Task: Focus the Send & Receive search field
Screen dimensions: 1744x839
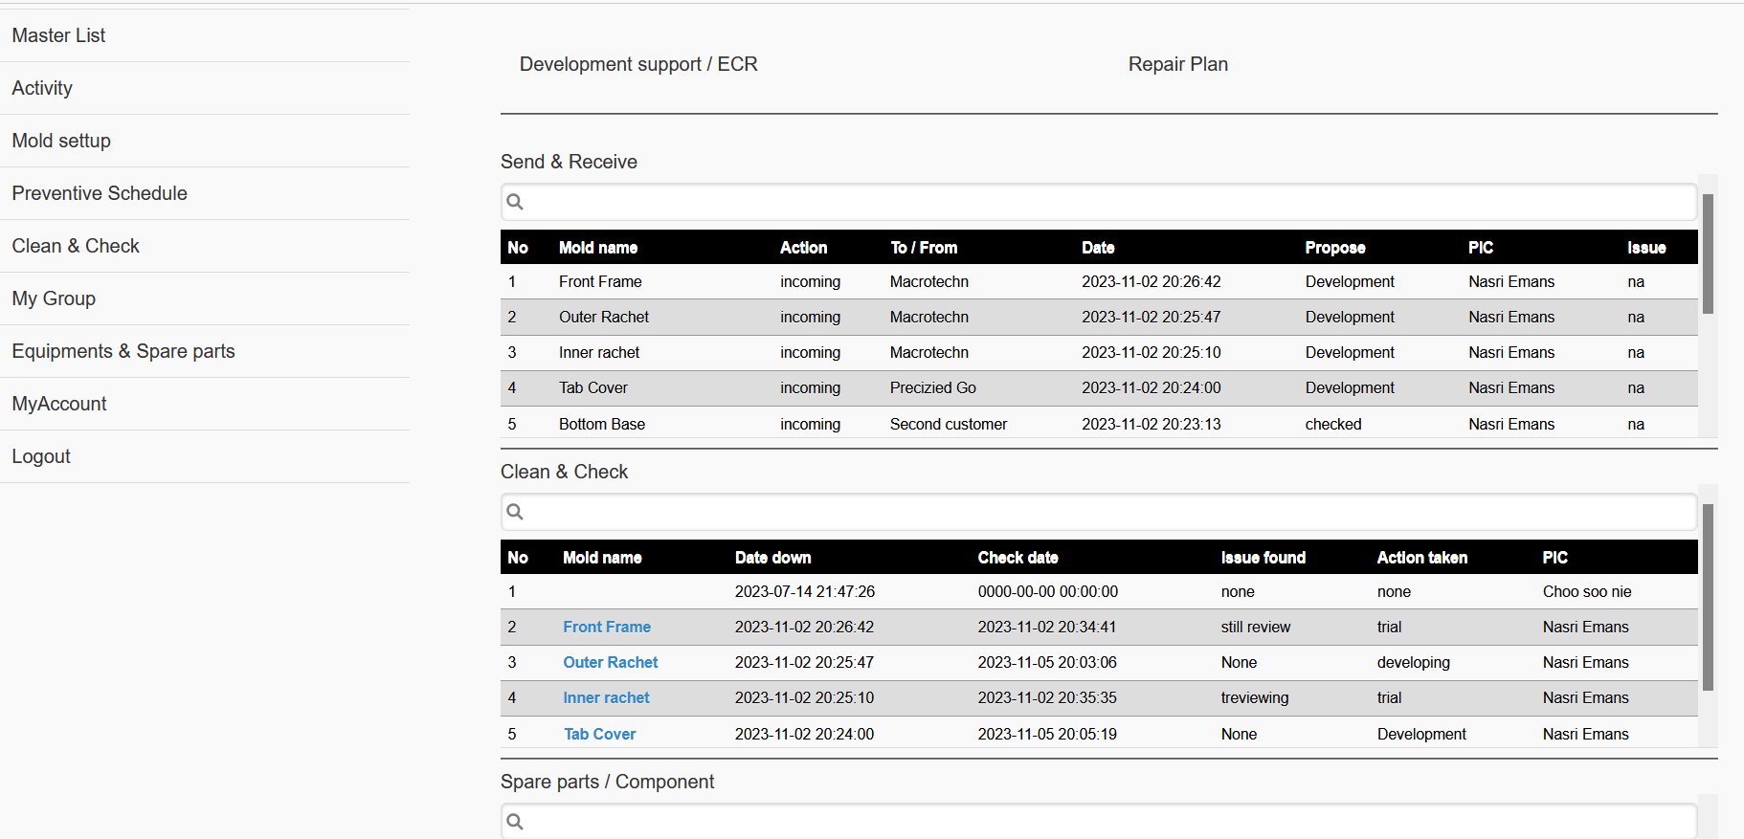Action: (1101, 202)
